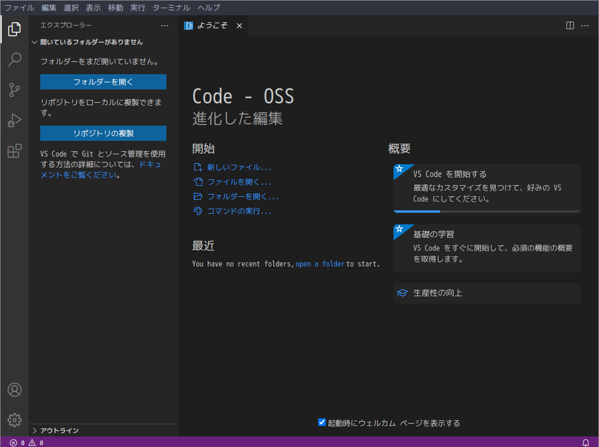Toggle 起動時にウェルカム ページを表示する checkbox
The width and height of the screenshot is (599, 447).
pyautogui.click(x=322, y=422)
